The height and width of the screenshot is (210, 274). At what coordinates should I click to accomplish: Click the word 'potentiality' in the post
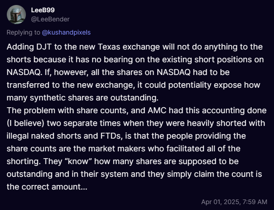(190, 85)
